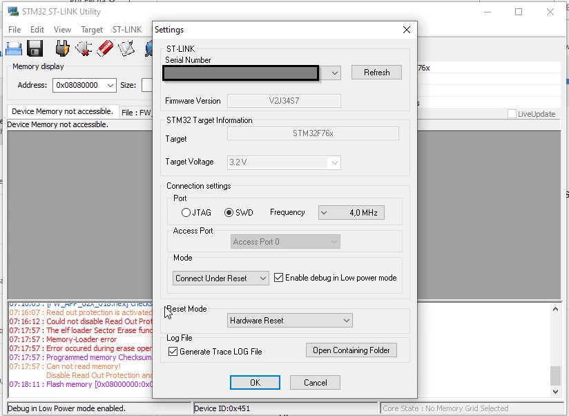Click the Firmware Version field
The image size is (569, 416).
click(284, 101)
